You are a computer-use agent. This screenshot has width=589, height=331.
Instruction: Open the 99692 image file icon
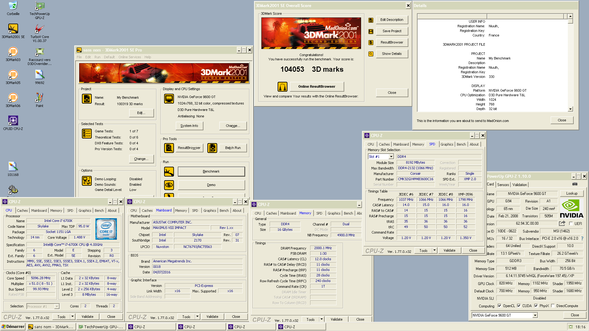click(x=40, y=77)
